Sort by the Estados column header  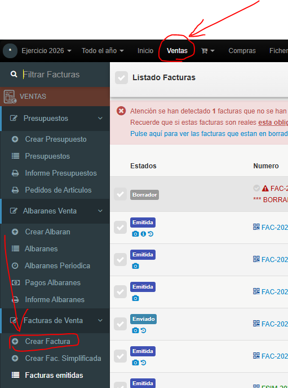coord(143,166)
